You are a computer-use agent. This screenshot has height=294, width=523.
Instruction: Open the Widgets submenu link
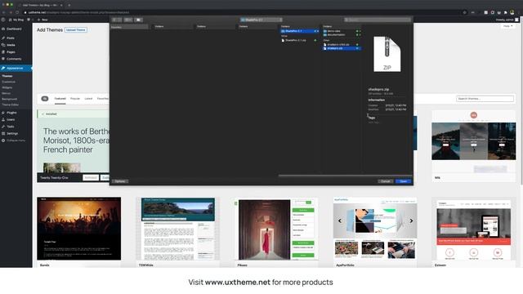click(x=7, y=87)
